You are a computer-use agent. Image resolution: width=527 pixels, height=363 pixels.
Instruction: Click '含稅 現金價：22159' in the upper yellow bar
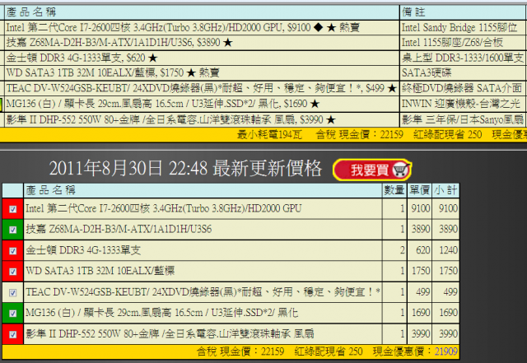(359, 135)
